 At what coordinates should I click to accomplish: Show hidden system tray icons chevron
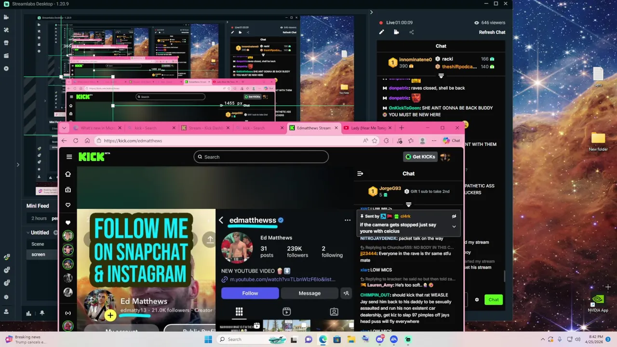(x=543, y=339)
